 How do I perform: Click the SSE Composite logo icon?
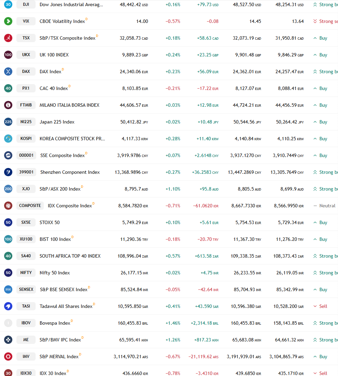[x=8, y=155]
